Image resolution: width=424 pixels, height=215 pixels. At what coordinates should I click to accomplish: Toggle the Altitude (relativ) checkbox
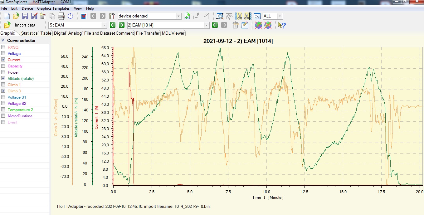(x=3, y=79)
